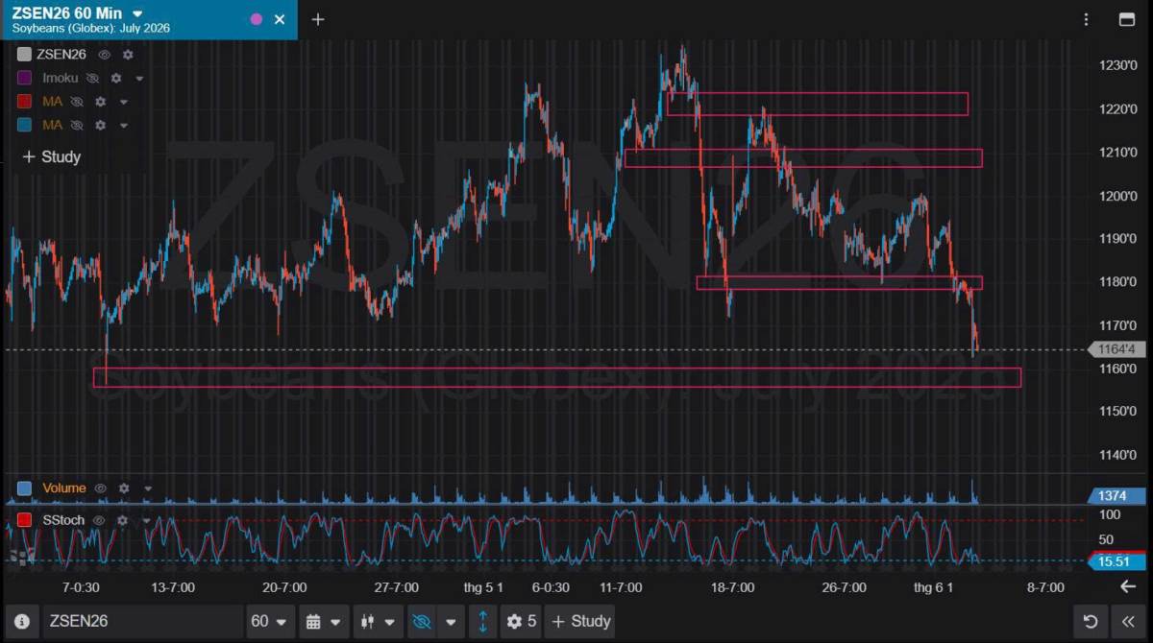Hide the Volume study via eye icon

click(x=101, y=488)
